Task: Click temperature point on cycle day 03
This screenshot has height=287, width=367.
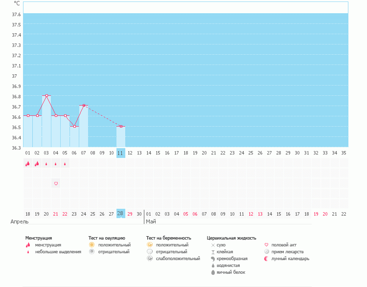Action: point(46,96)
